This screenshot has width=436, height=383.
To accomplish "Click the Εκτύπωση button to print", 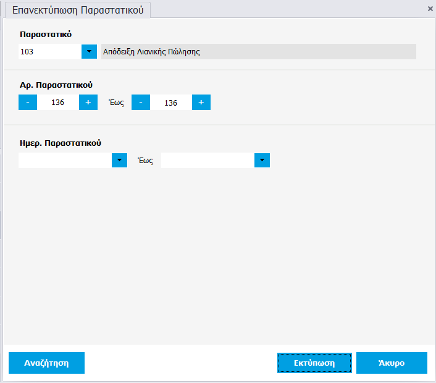I will (314, 363).
